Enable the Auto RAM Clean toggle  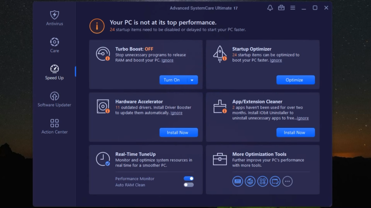[189, 185]
